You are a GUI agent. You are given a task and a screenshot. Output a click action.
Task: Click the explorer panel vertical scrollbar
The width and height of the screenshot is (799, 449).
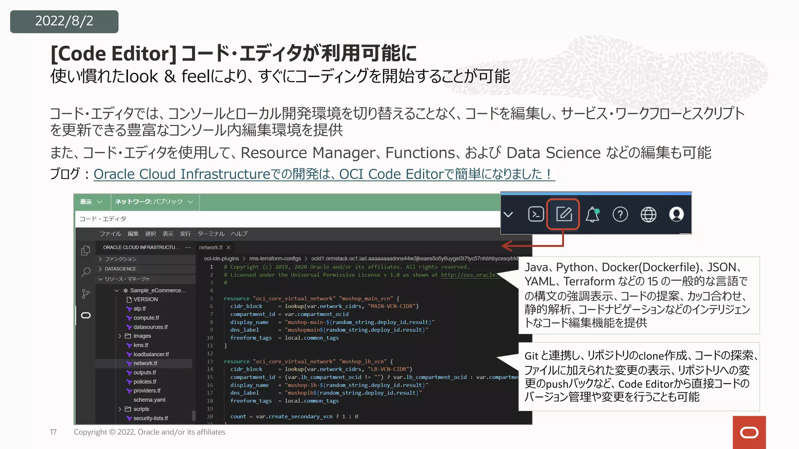[194, 416]
